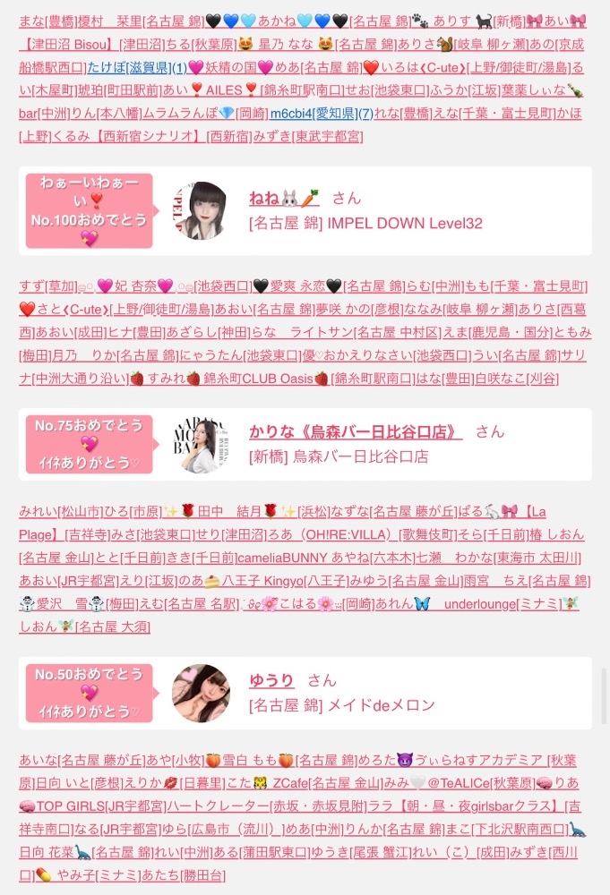Open the m6cbi4[愛知県](7) link
Image resolution: width=610 pixels, height=895 pixels.
322,113
